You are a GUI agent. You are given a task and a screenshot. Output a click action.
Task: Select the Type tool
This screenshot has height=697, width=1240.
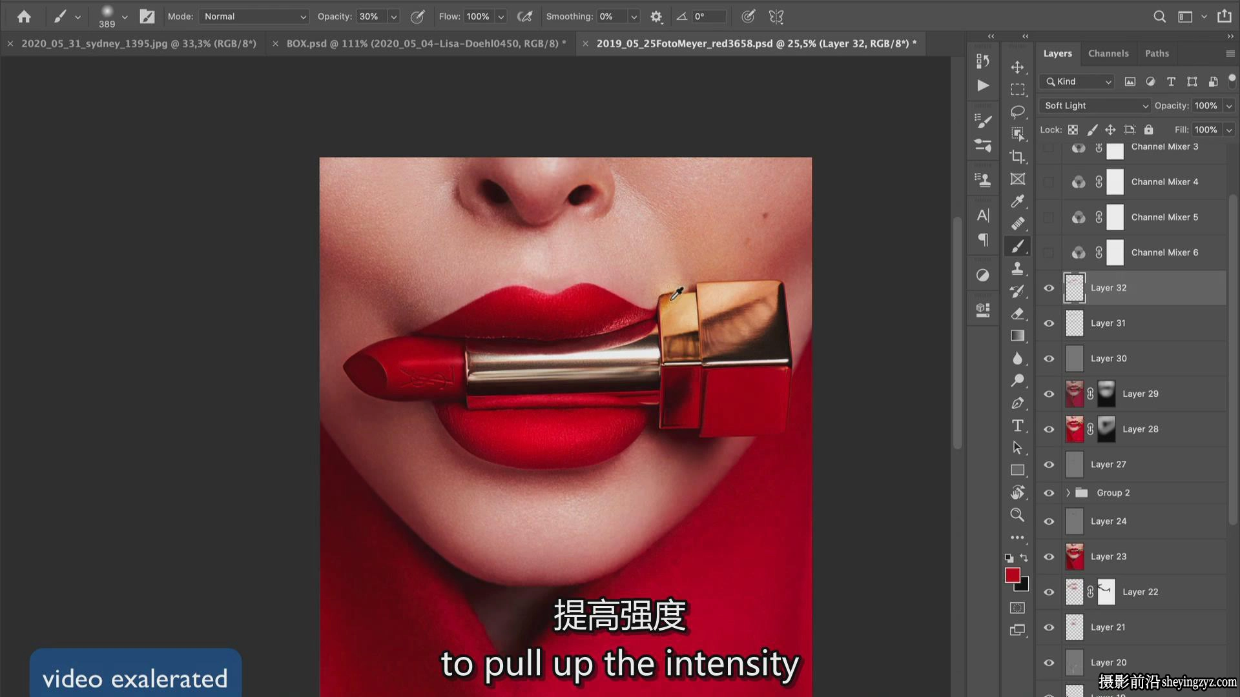coord(1017,425)
